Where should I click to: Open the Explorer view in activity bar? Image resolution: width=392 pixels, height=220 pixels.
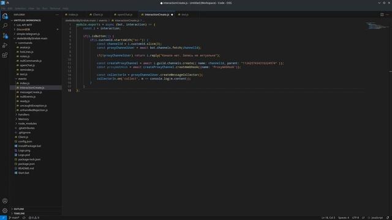click(5, 16)
